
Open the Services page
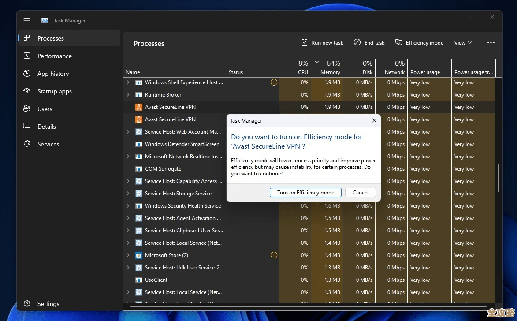point(48,144)
